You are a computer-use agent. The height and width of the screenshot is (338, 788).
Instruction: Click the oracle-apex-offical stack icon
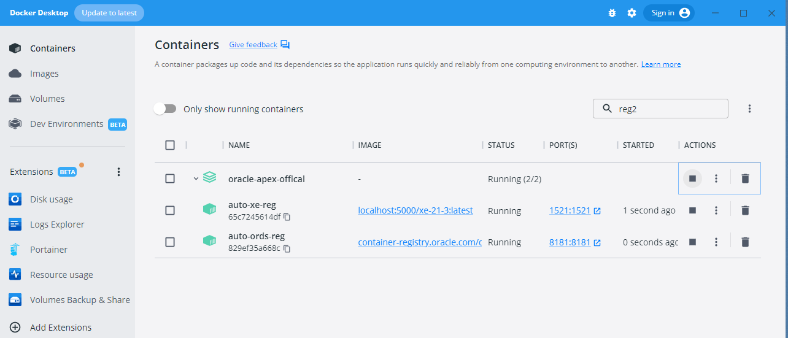(210, 178)
